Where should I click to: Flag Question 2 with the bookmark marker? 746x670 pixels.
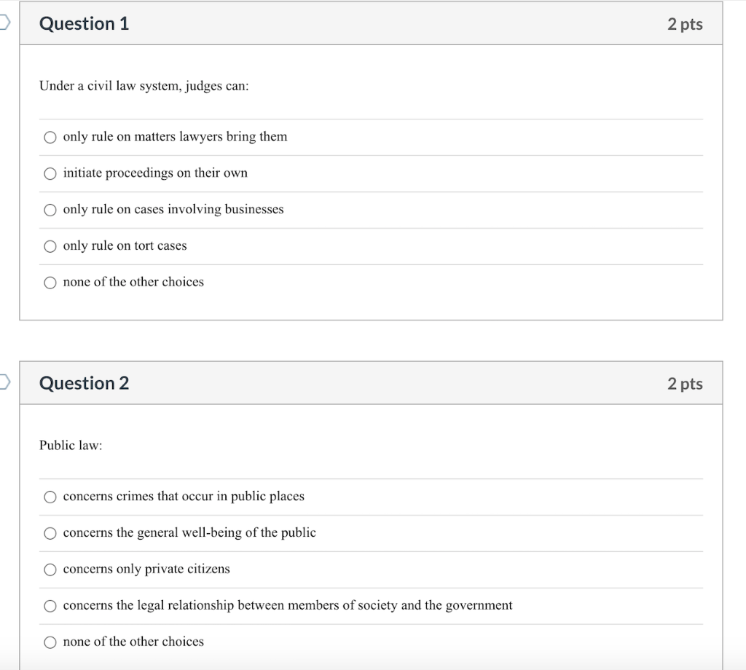[x=2, y=382]
